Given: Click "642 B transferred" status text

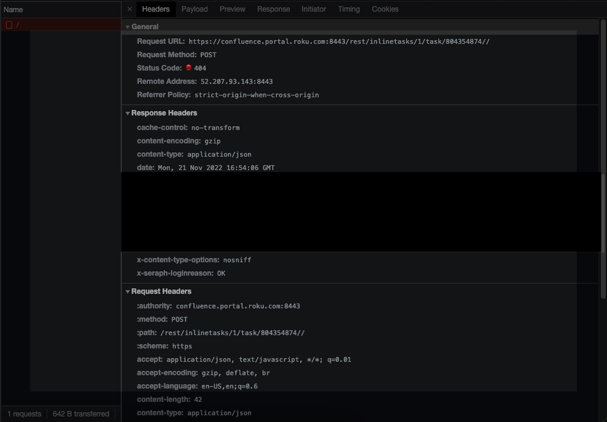Looking at the screenshot, I should 81,413.
